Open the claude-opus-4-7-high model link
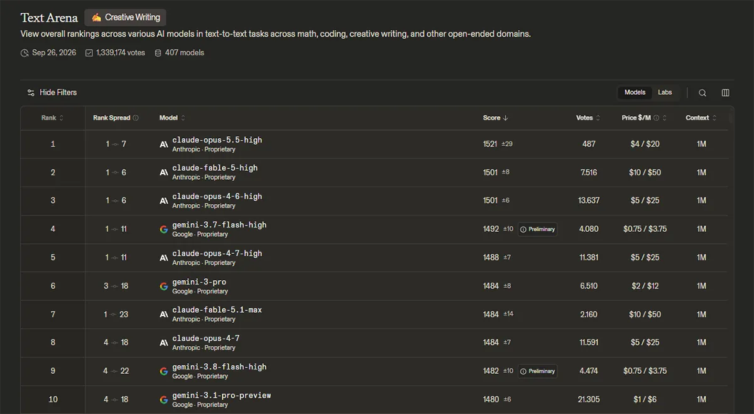This screenshot has height=414, width=754. coord(217,254)
